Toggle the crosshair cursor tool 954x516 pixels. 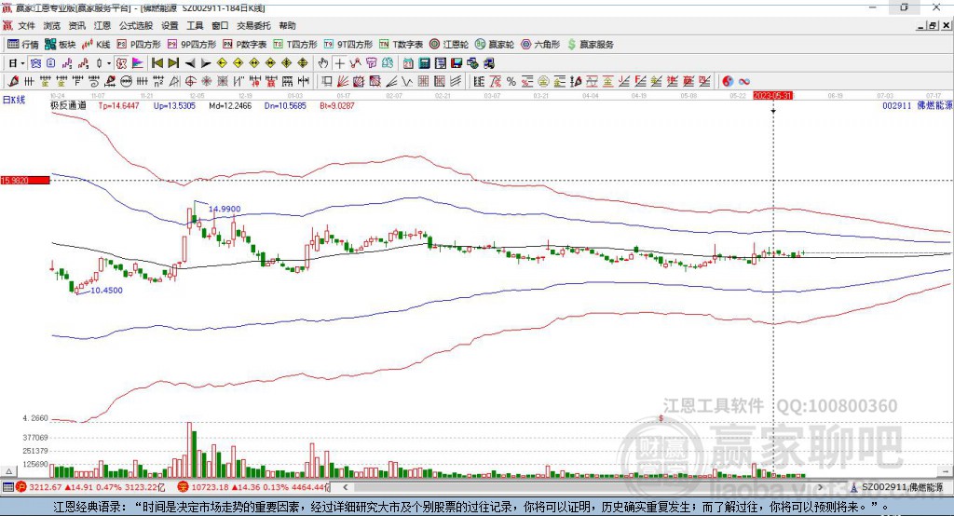pos(339,63)
